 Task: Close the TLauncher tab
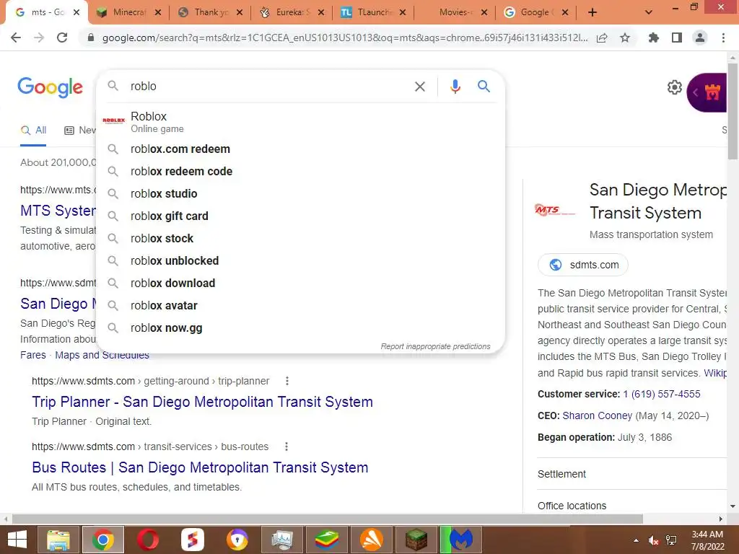(x=403, y=13)
